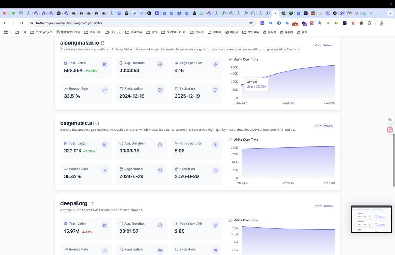The image size is (395, 255).
Task: Open a new browser tab
Action: (372, 13)
